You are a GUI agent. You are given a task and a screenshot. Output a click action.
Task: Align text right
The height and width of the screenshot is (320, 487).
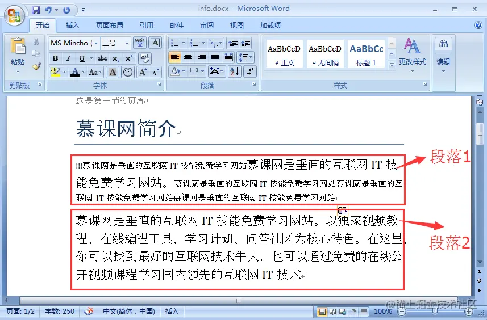coord(202,57)
